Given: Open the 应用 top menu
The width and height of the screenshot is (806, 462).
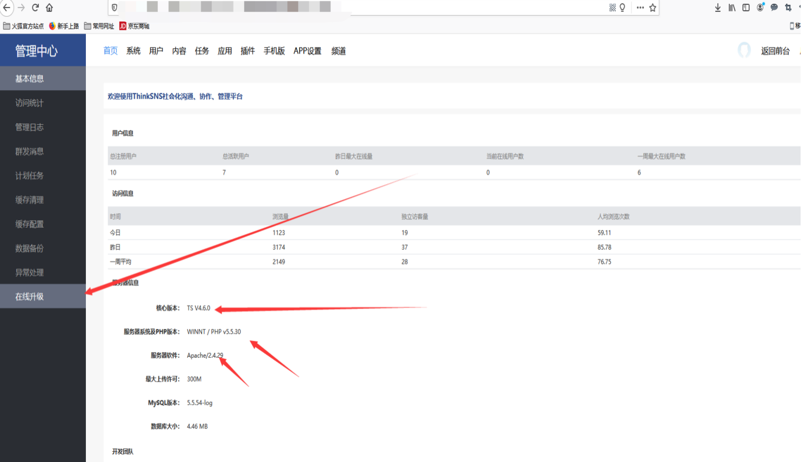Looking at the screenshot, I should point(225,51).
